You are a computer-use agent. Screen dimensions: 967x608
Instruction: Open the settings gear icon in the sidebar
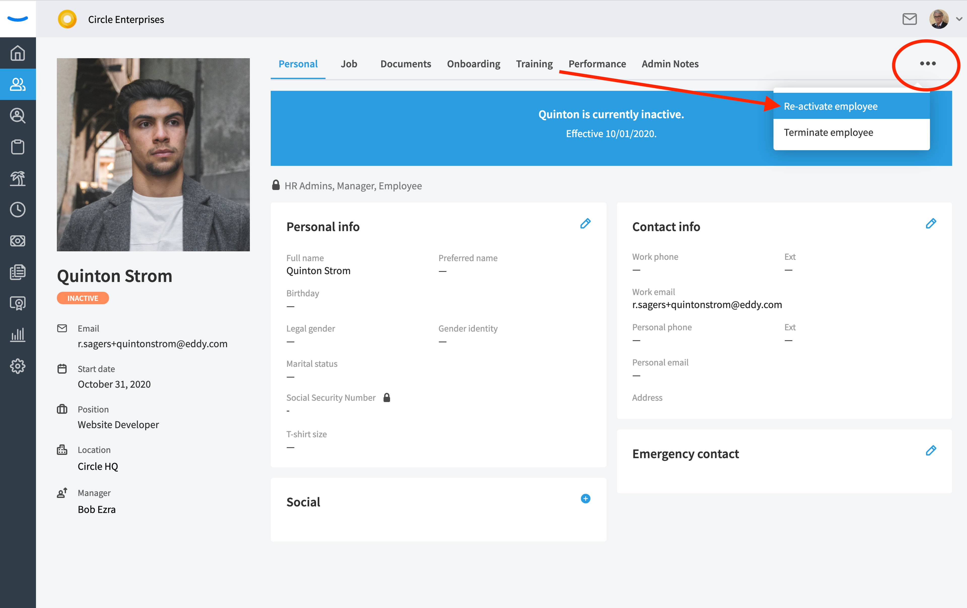tap(18, 366)
